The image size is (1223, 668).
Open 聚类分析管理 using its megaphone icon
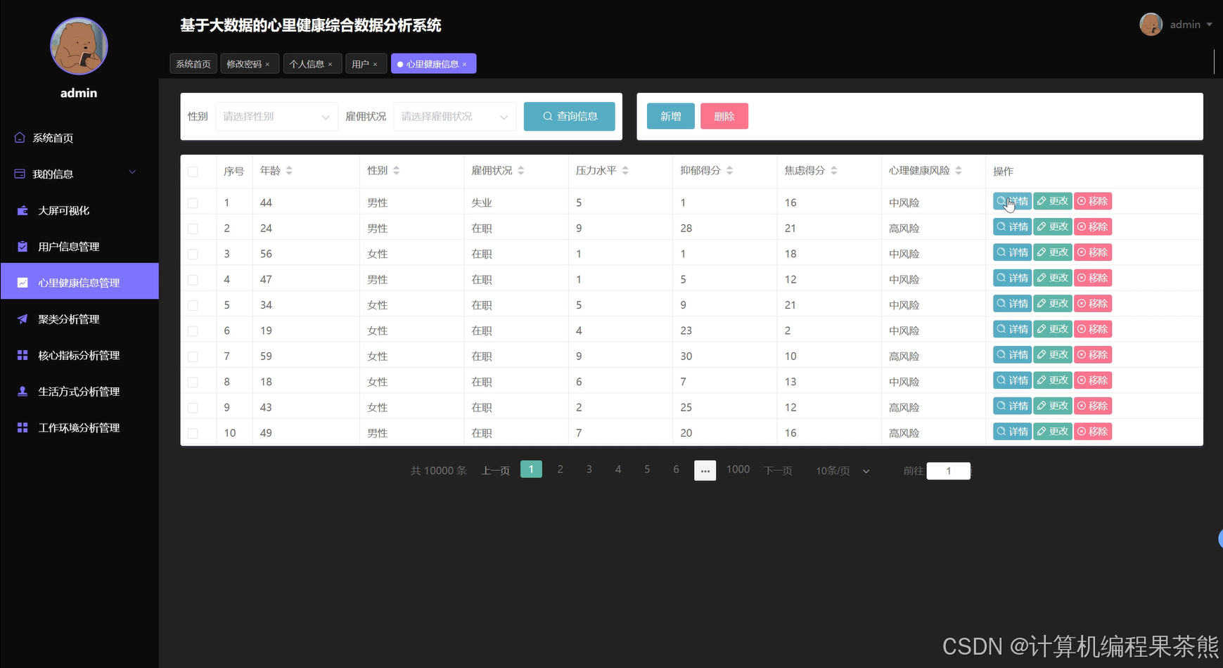tap(21, 319)
